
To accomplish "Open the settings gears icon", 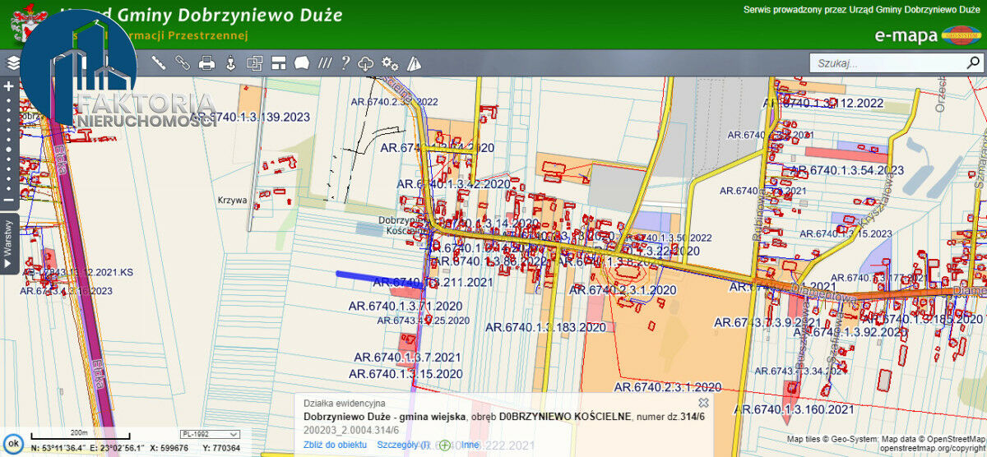I will pos(390,63).
